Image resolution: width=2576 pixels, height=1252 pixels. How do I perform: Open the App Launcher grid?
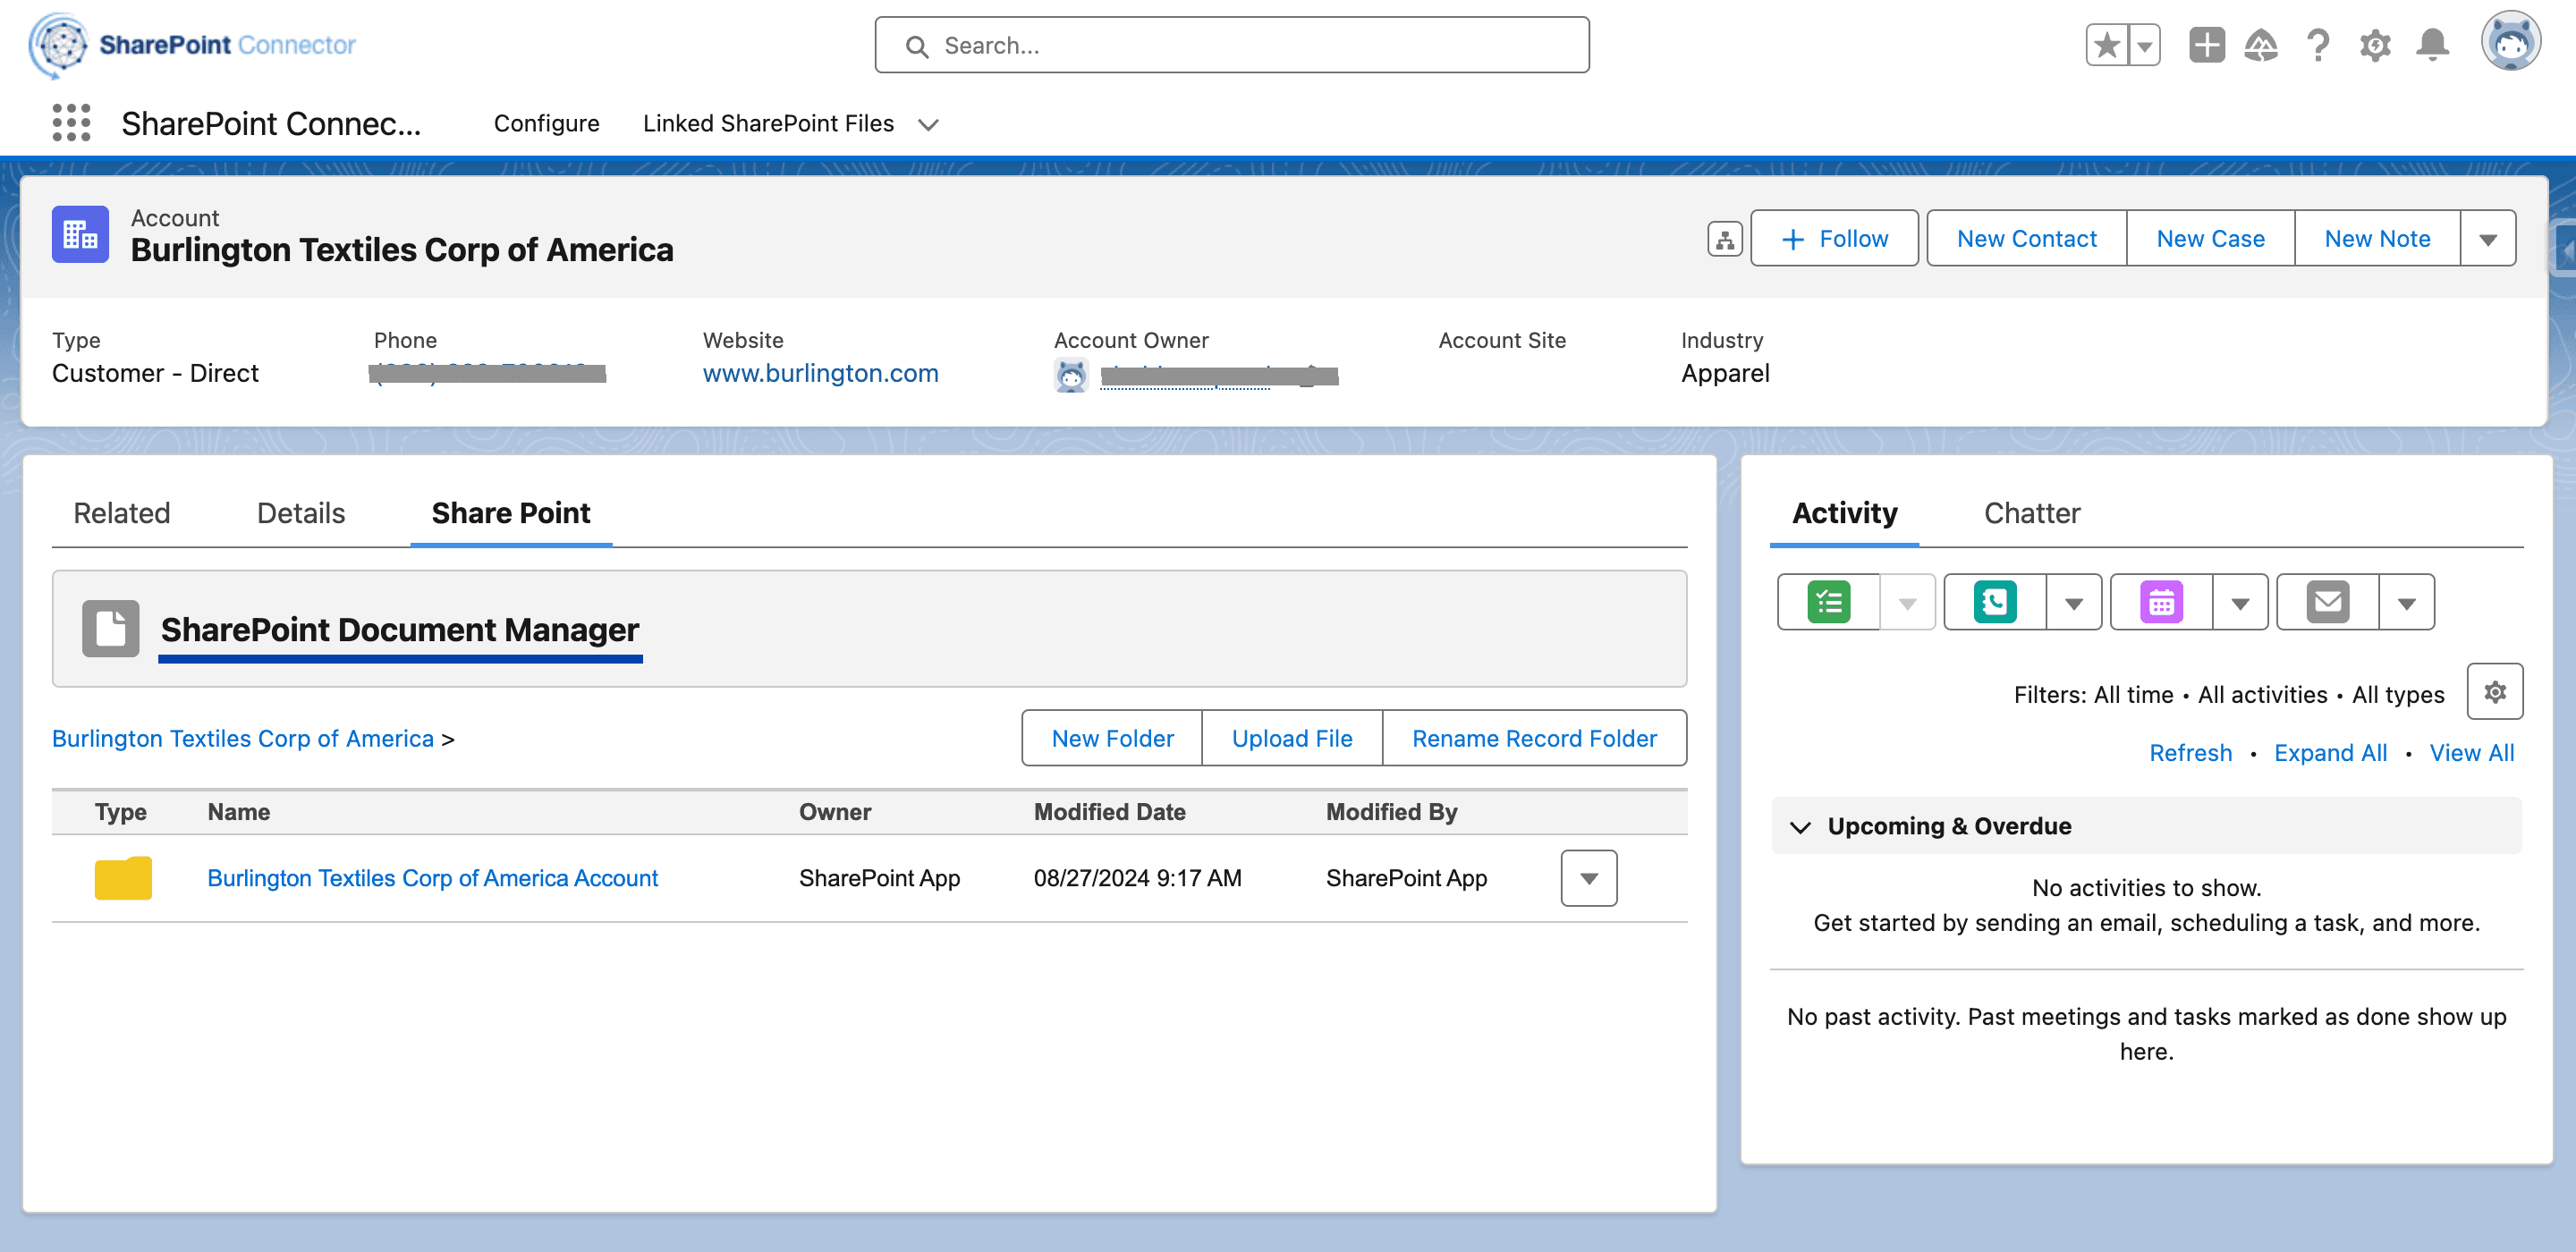(71, 123)
